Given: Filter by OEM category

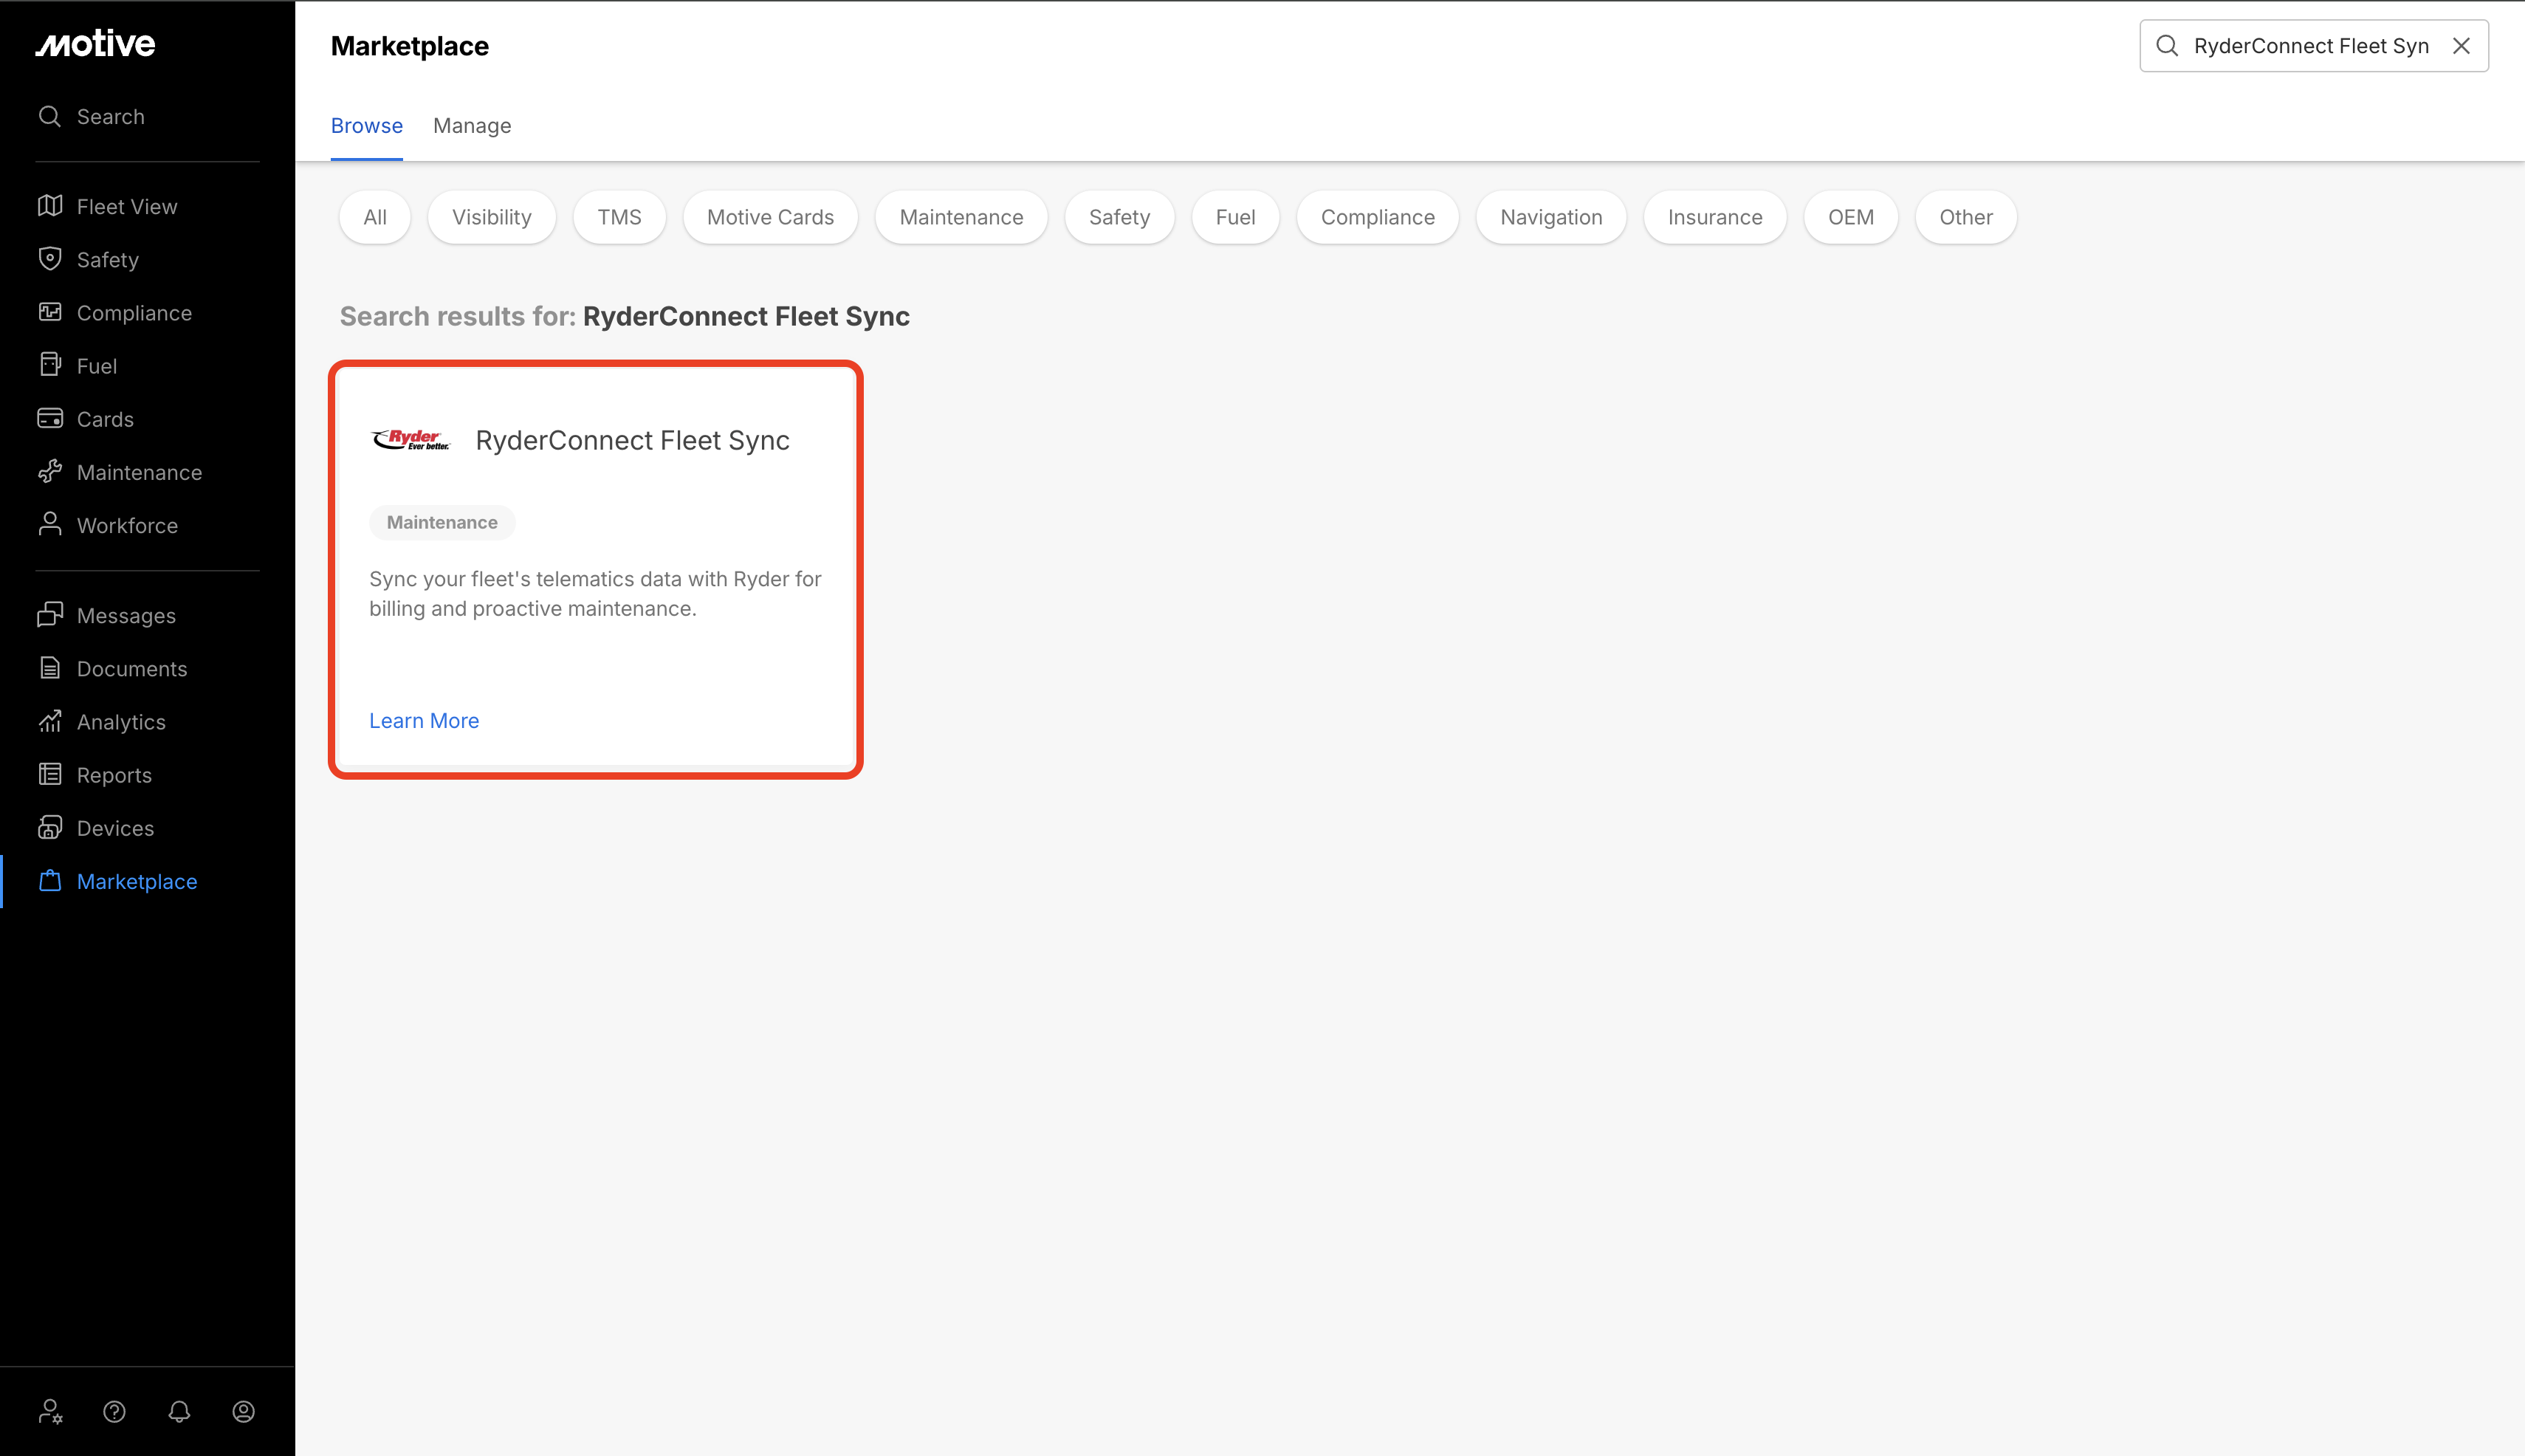Looking at the screenshot, I should click(1851, 217).
